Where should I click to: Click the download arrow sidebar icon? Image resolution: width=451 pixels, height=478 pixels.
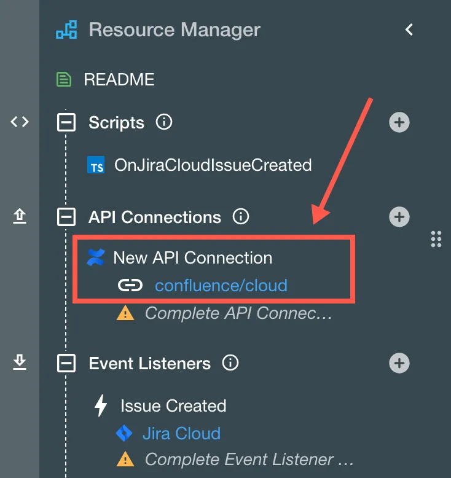20,362
